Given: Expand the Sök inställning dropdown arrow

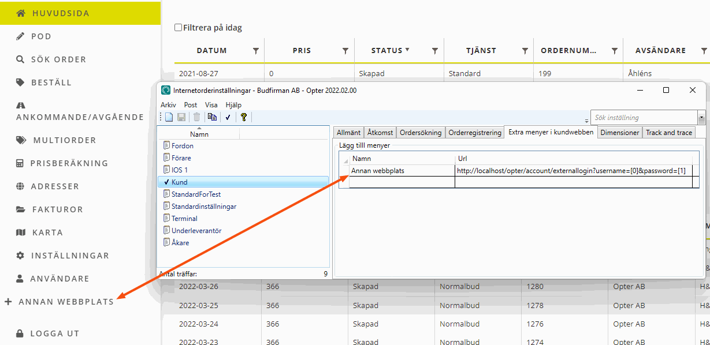Looking at the screenshot, I should [x=701, y=118].
